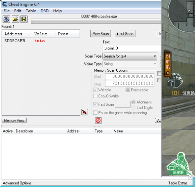Click the Active column header in address table
195x187 pixels.
8,131
